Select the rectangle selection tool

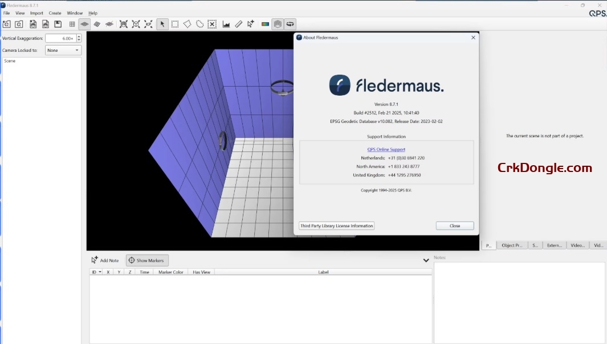(x=175, y=24)
